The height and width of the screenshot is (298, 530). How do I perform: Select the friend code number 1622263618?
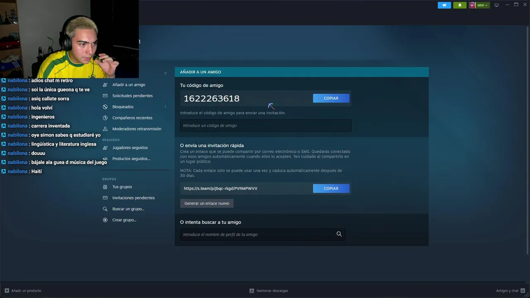[212, 99]
